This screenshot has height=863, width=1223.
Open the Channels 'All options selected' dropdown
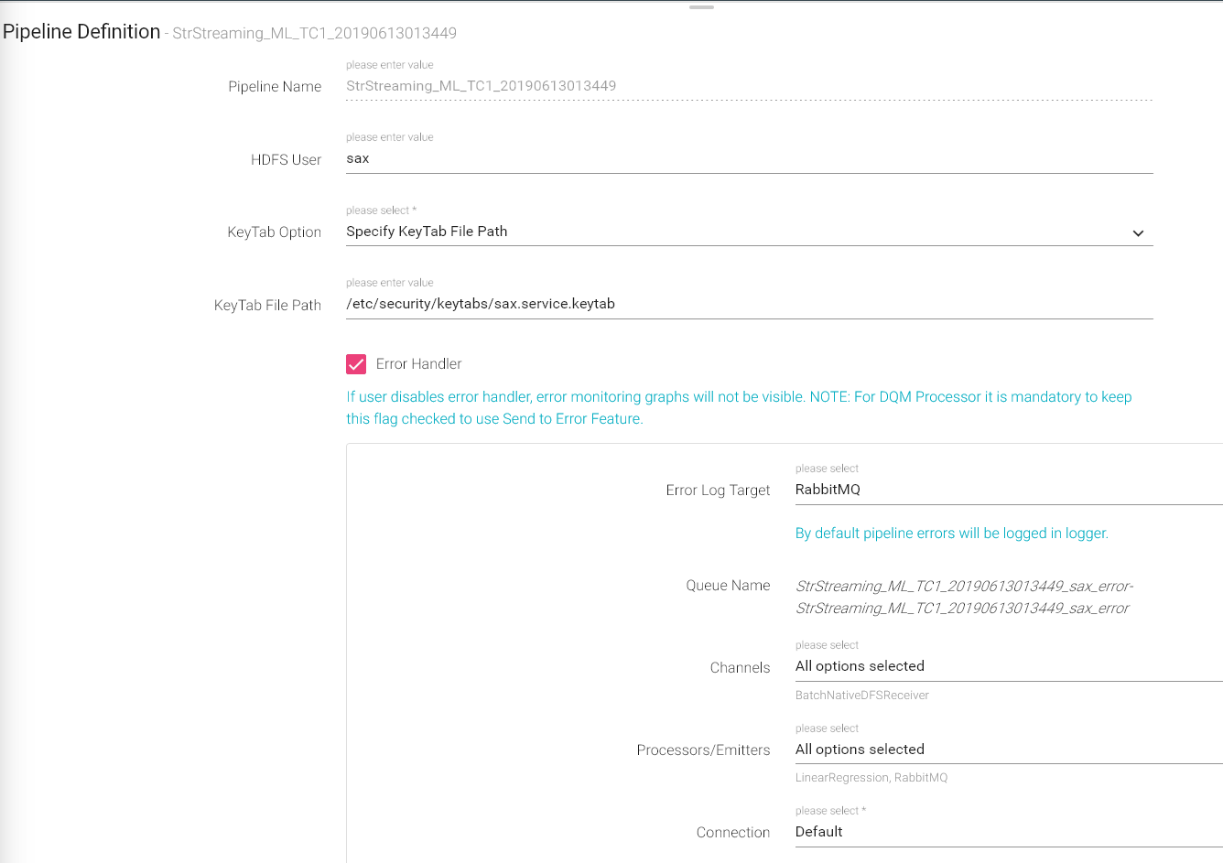point(1009,666)
